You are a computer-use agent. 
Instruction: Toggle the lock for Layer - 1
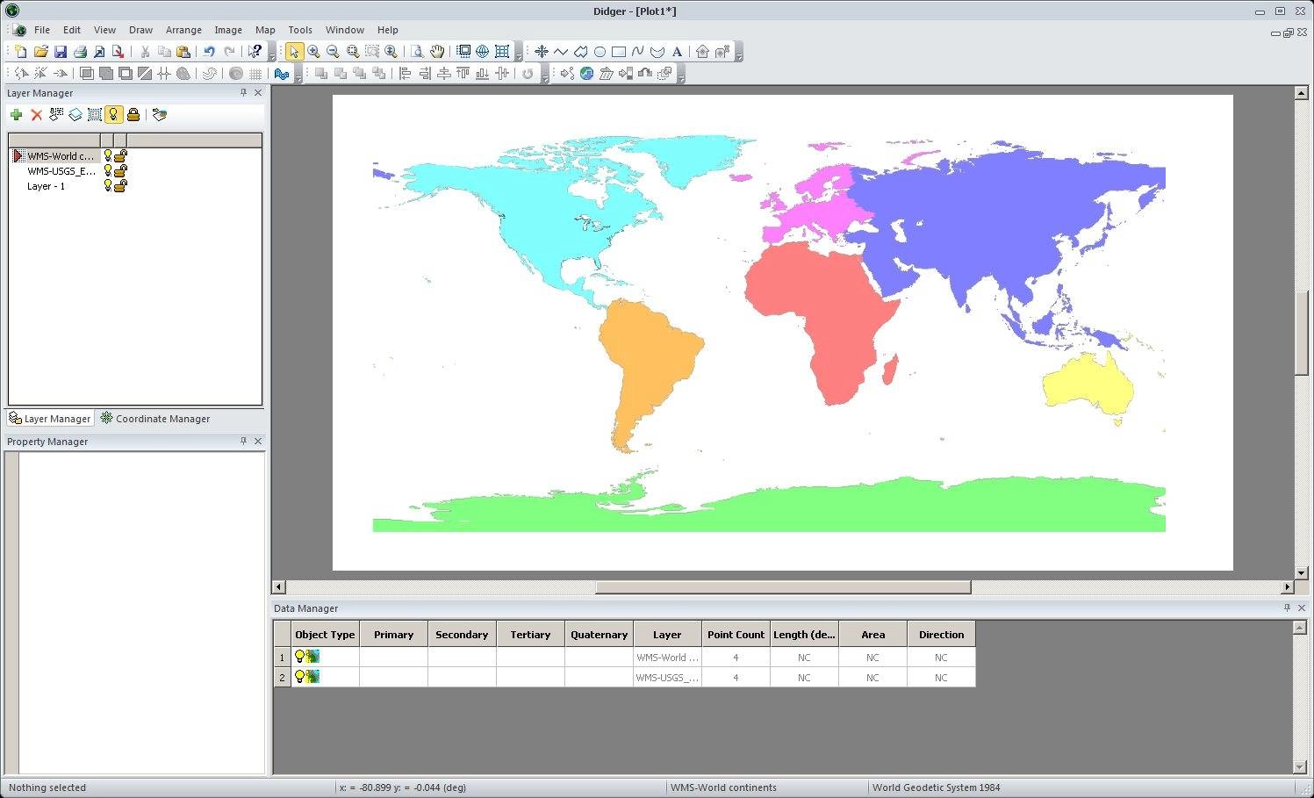pos(121,185)
